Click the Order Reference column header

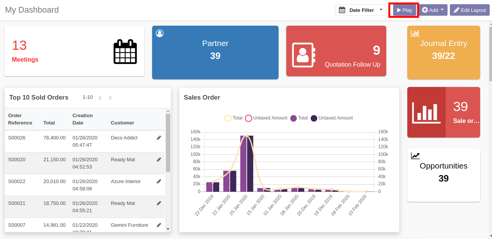20,119
